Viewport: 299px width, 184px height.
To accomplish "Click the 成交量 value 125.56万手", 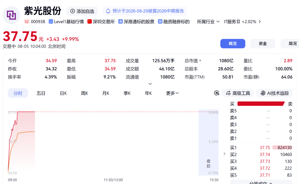I will coord(163,61).
